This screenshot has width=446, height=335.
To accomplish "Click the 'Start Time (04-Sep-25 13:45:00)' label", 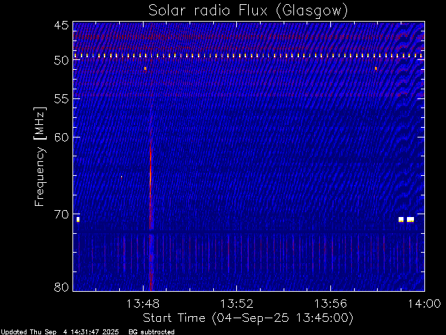I will (x=248, y=318).
